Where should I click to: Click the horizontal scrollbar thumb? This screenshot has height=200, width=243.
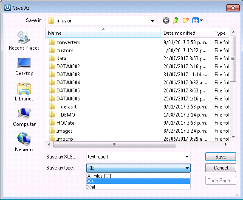pos(115,144)
